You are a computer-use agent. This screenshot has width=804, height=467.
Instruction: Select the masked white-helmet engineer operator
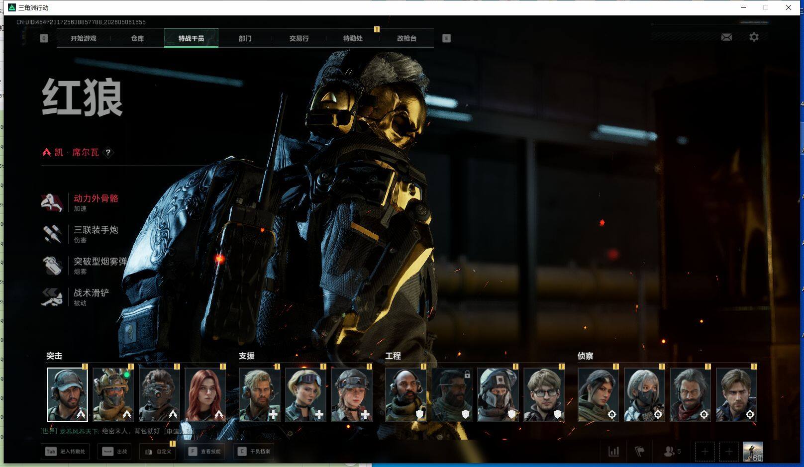tap(498, 394)
